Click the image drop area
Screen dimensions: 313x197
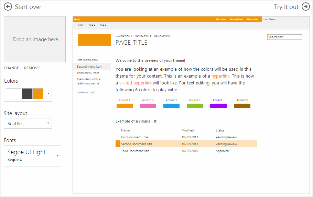(x=35, y=39)
